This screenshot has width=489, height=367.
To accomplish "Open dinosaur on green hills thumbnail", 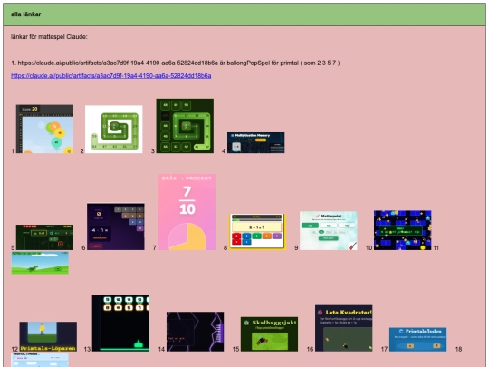I will click(40, 263).
